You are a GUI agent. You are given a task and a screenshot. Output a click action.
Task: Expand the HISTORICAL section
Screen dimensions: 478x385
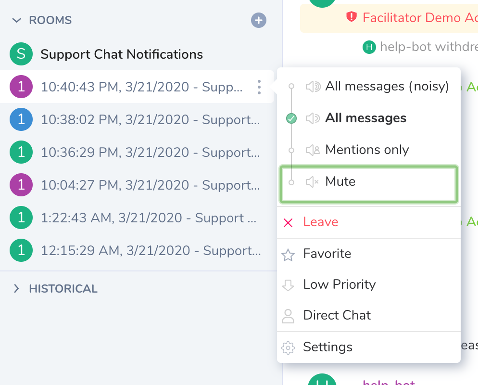[17, 289]
